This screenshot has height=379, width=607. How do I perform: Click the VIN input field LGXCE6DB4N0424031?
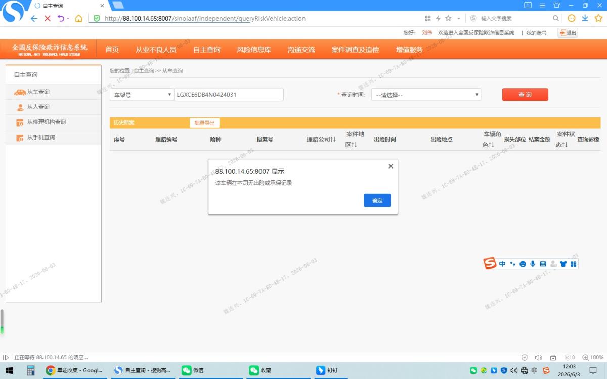click(x=229, y=95)
